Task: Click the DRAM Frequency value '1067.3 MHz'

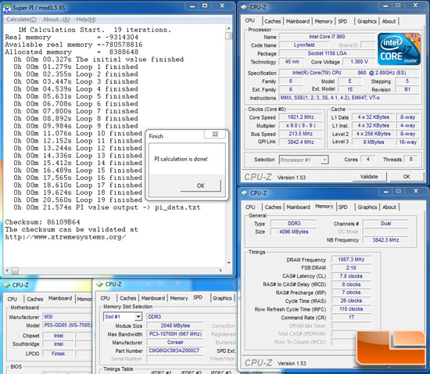Action: point(351,259)
